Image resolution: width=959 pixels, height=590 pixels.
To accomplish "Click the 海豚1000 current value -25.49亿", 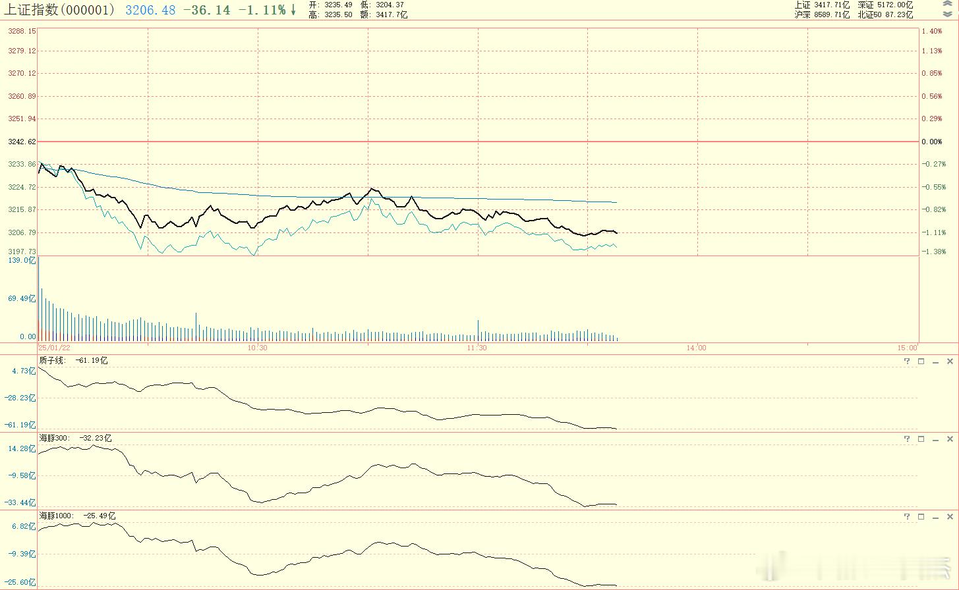I will pos(100,516).
